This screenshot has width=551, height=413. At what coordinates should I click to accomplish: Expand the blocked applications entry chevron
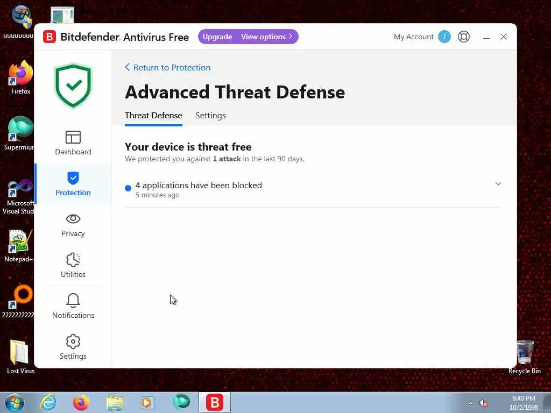tap(498, 184)
